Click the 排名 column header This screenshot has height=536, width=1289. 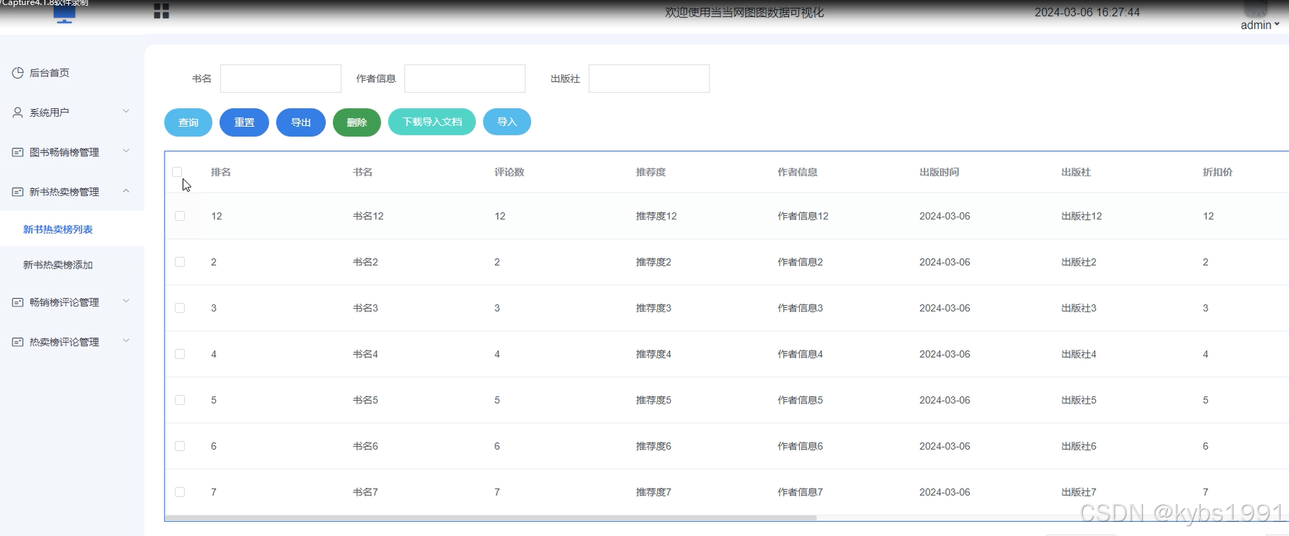point(221,172)
